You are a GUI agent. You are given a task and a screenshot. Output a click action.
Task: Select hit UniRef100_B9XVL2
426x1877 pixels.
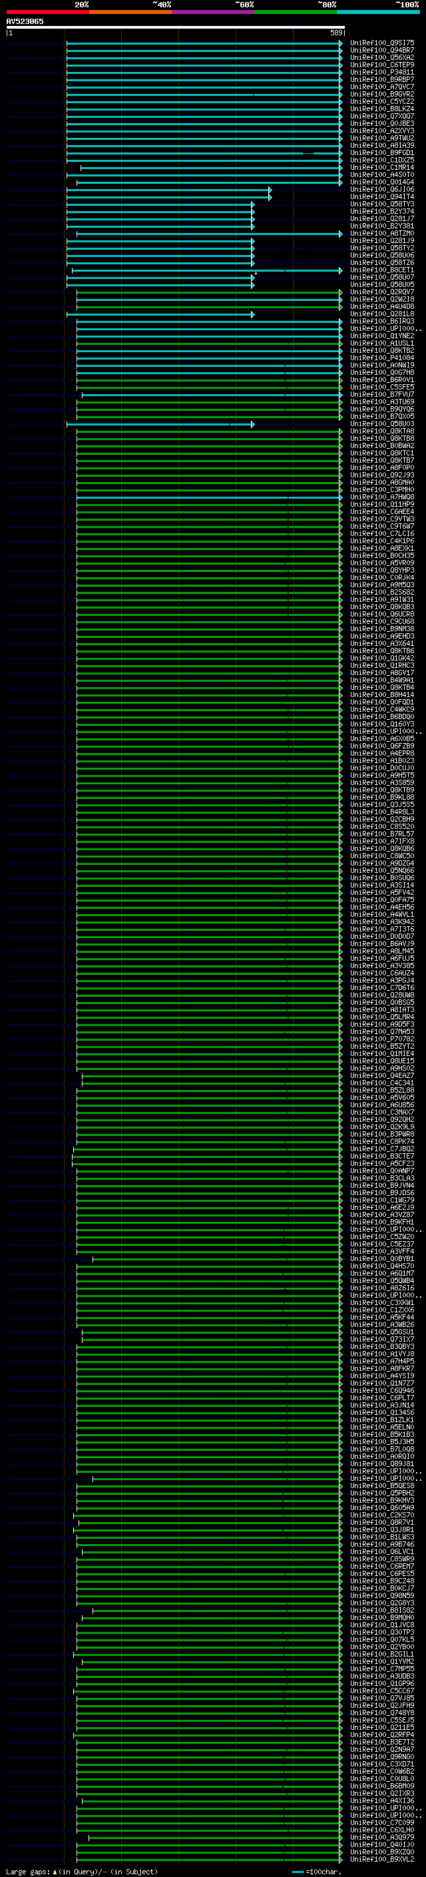(382, 1859)
